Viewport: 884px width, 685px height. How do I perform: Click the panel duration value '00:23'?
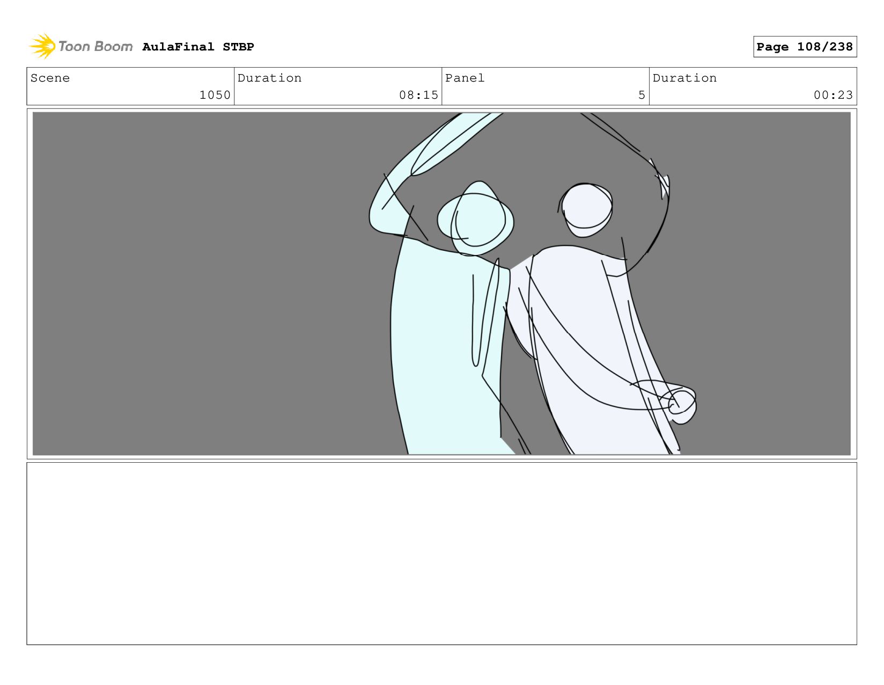(x=833, y=95)
